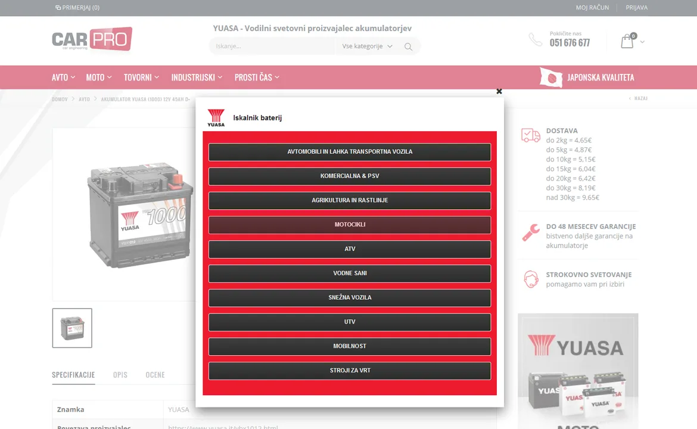This screenshot has height=429, width=697.
Task: Click the compare icon beside PRIMERJAJ
Action: (x=58, y=8)
